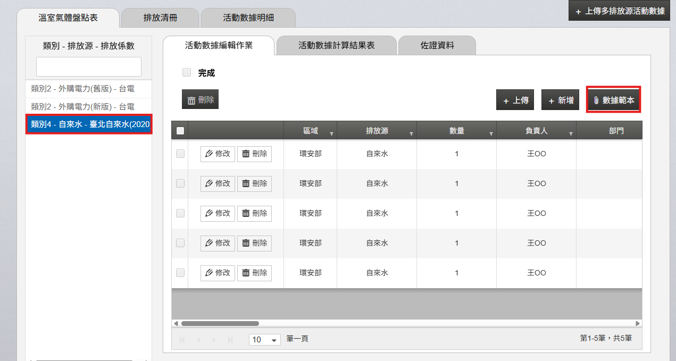Click the plus 新增 add button
This screenshot has height=361, width=676.
(x=560, y=100)
